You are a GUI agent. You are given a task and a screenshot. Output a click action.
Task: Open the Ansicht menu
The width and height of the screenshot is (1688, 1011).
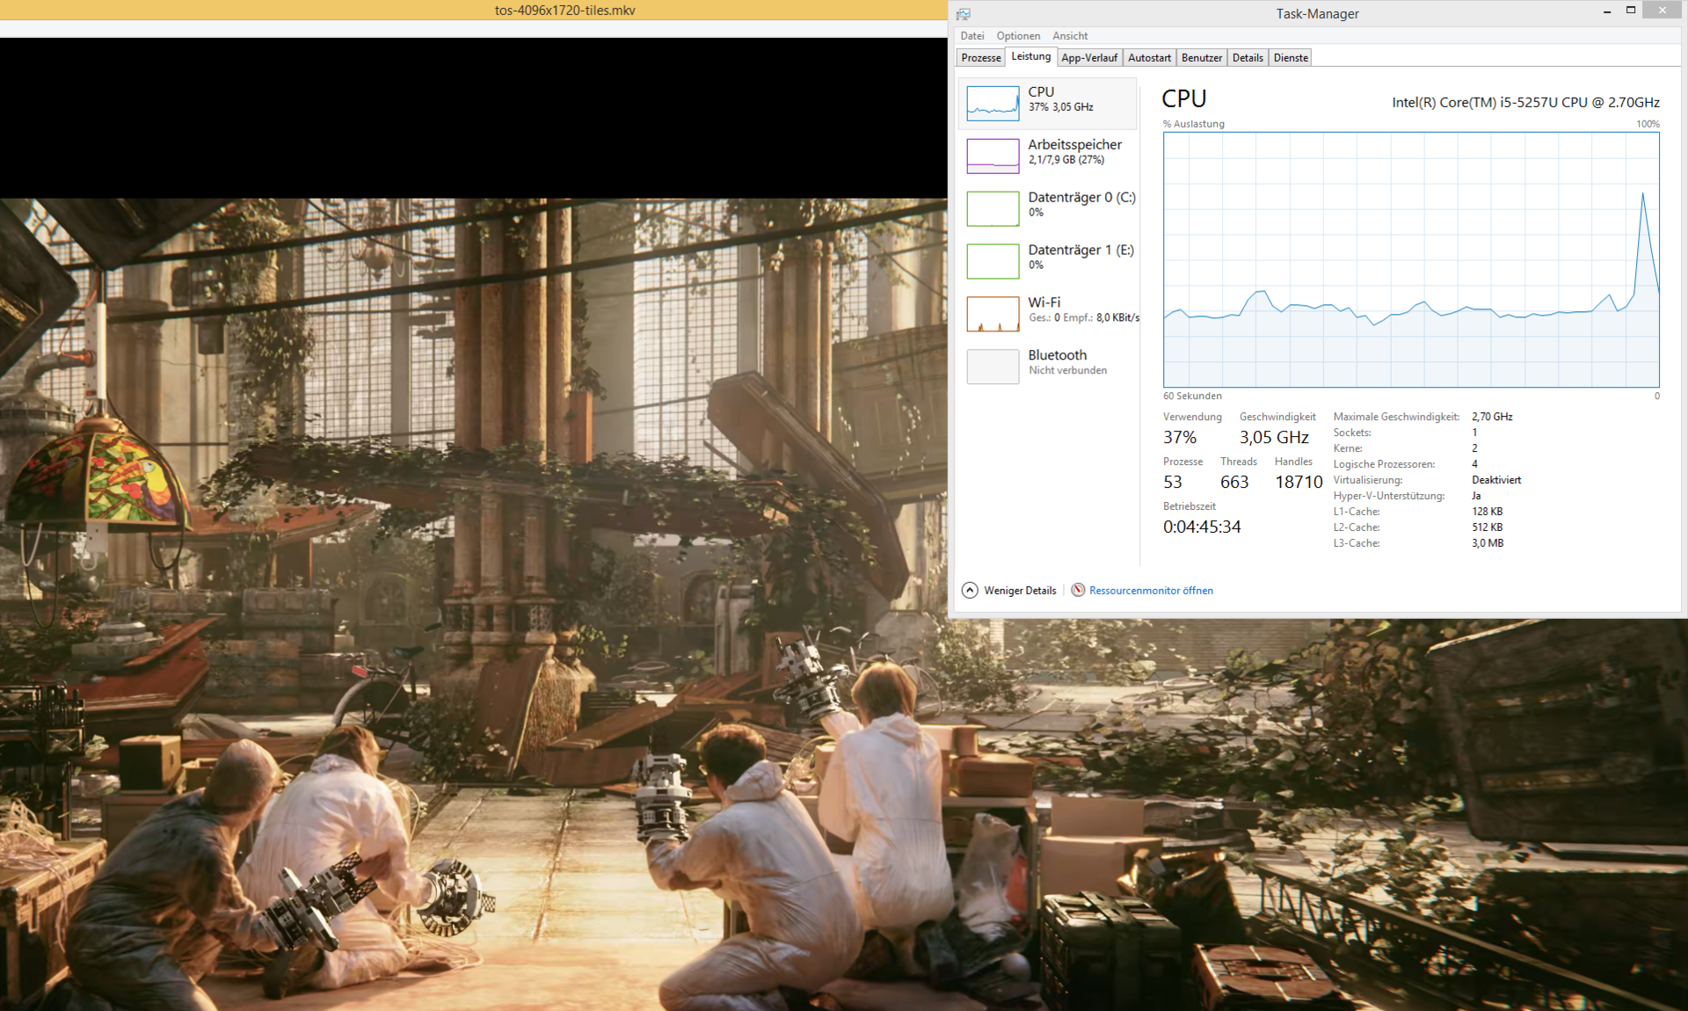click(x=1070, y=36)
